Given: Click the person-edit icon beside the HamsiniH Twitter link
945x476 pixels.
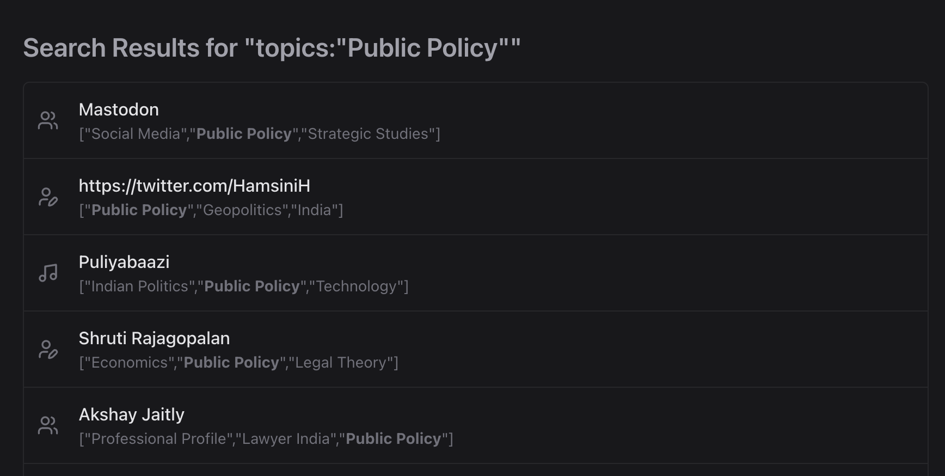Looking at the screenshot, I should coord(48,197).
